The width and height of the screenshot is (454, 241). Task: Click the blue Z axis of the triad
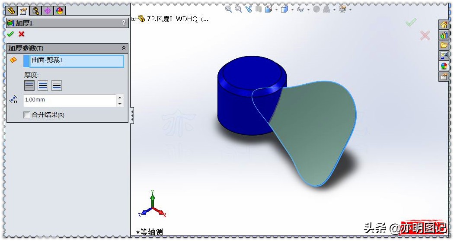tap(144, 212)
